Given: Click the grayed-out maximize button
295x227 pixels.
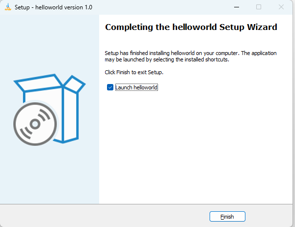Looking at the screenshot, I should (259, 7).
